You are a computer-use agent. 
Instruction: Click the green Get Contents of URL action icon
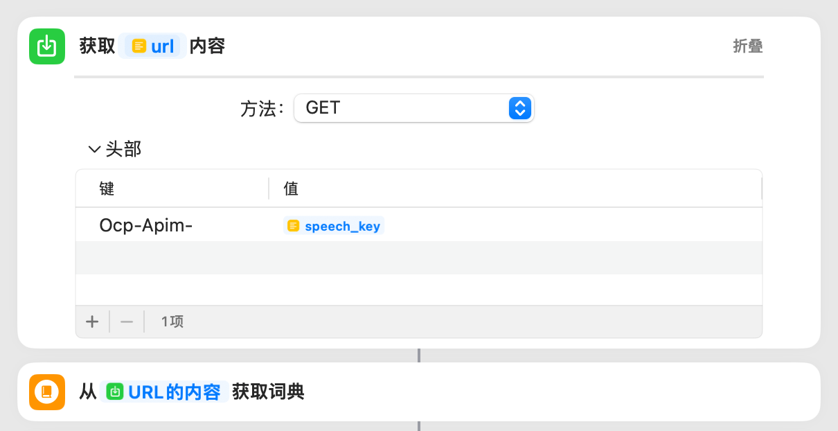[46, 46]
